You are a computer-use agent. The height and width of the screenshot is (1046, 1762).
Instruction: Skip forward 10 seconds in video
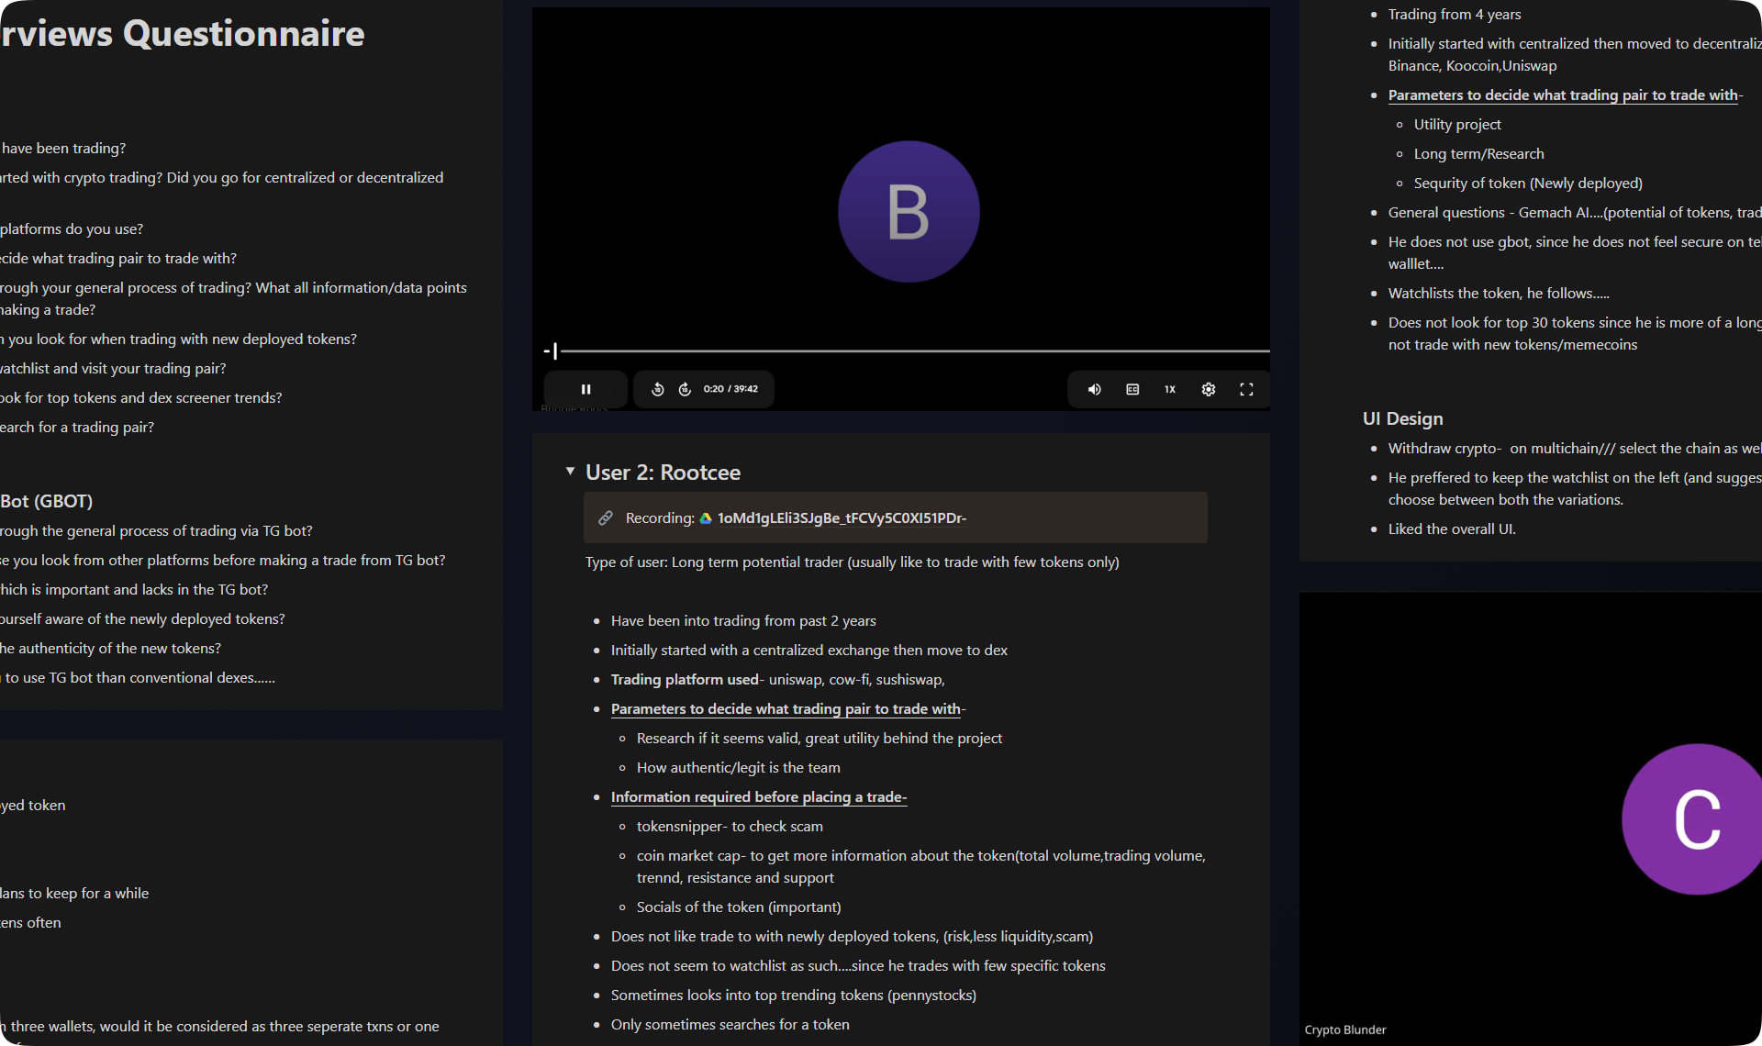coord(685,389)
